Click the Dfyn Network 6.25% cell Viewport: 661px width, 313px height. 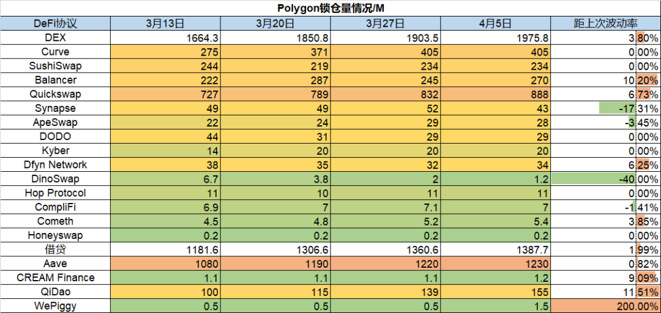point(605,164)
